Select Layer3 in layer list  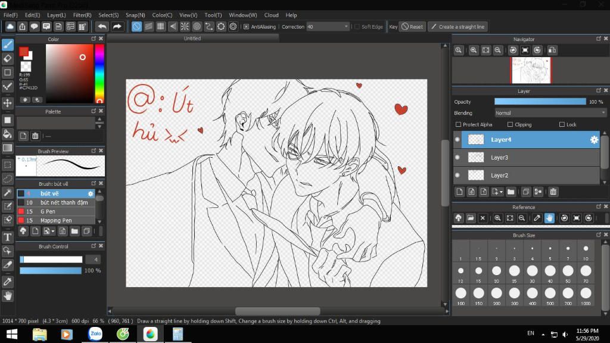point(527,157)
